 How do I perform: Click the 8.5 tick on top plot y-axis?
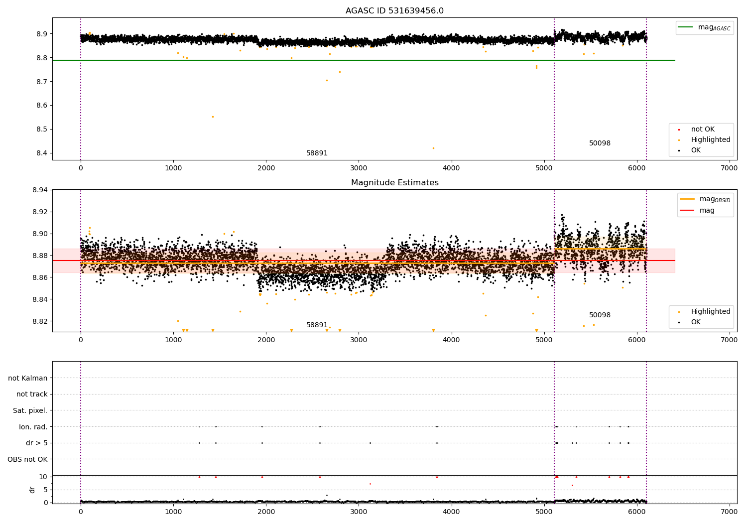(42, 130)
